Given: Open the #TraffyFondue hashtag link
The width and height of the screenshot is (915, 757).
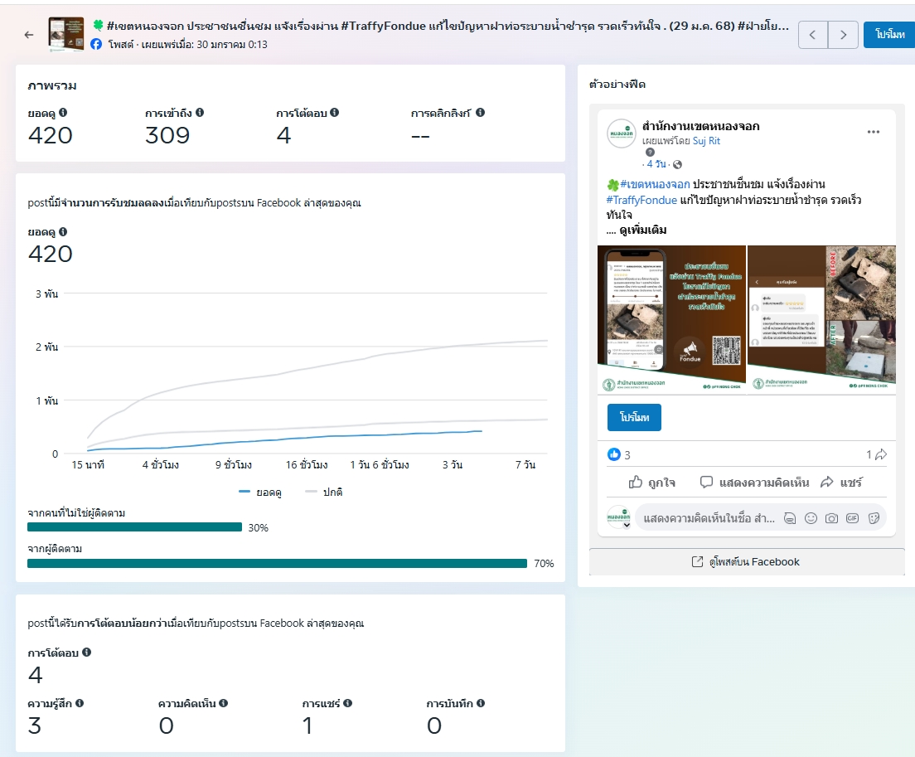Looking at the screenshot, I should point(641,200).
